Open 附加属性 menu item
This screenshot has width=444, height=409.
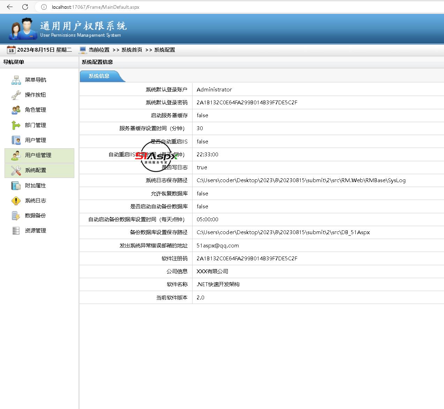pos(39,186)
